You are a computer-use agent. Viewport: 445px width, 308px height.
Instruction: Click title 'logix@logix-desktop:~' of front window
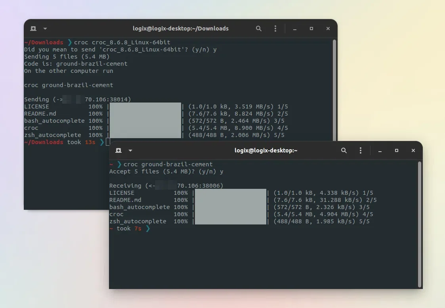[266, 150]
